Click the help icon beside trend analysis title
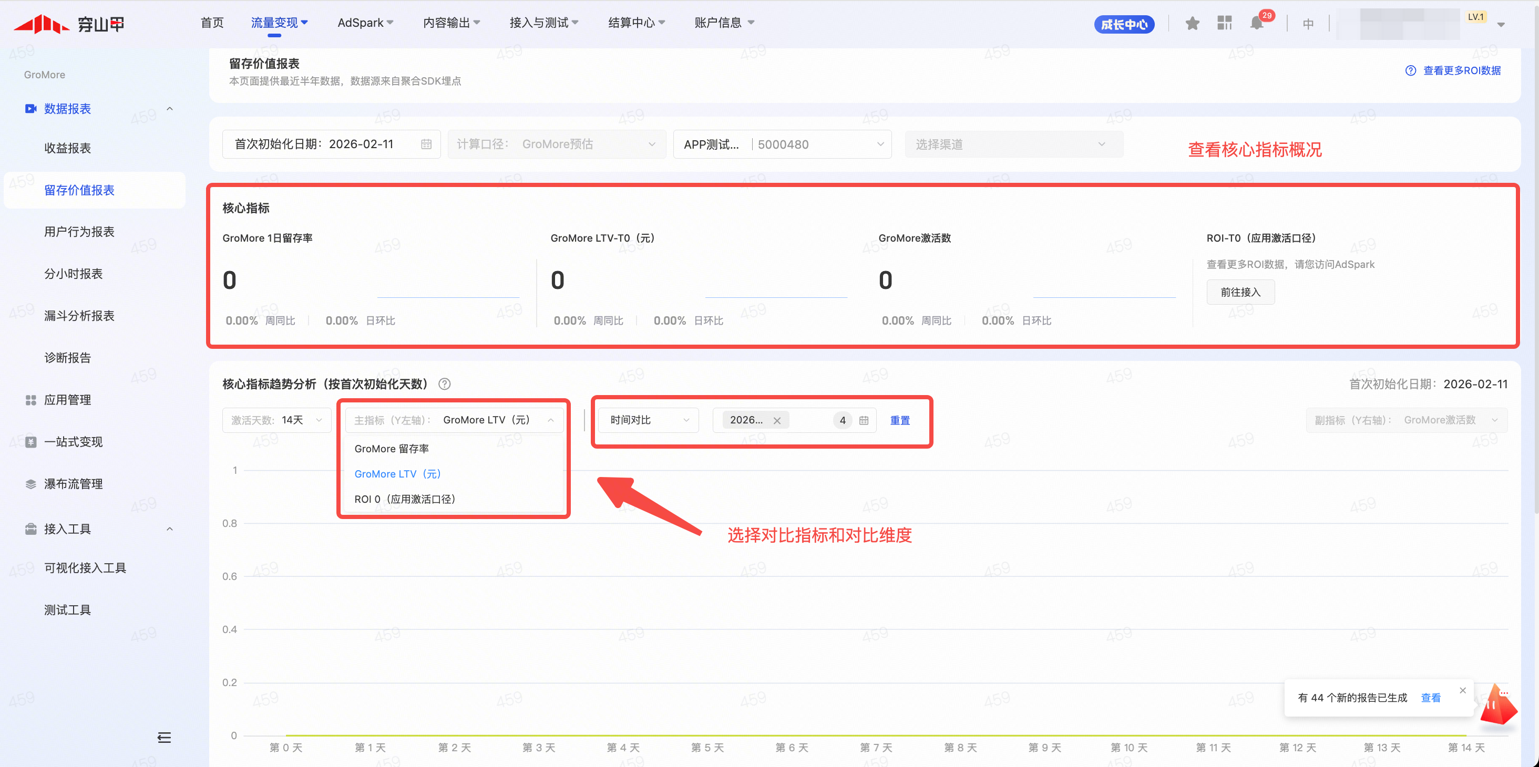This screenshot has height=767, width=1539. point(445,384)
